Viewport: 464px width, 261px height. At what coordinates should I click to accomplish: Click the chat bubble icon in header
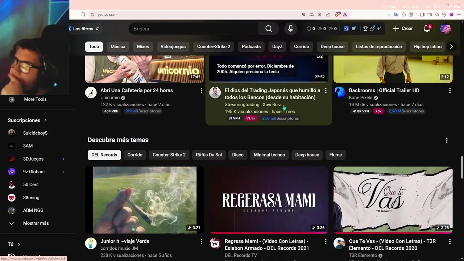pyautogui.click(x=372, y=29)
